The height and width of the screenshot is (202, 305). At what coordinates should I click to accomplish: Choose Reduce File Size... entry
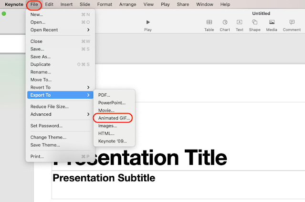tap(60, 107)
